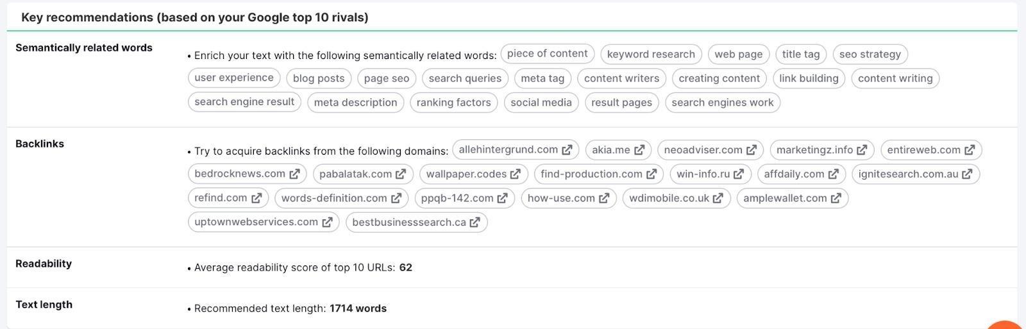Screen dimensions: 1026x329
Task: Select the 'content writers' tag
Action: tap(622, 78)
